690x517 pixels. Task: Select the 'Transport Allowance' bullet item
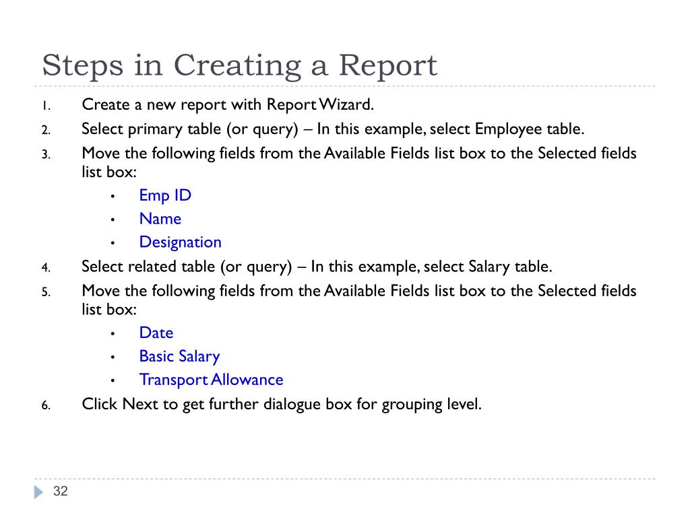(x=211, y=380)
